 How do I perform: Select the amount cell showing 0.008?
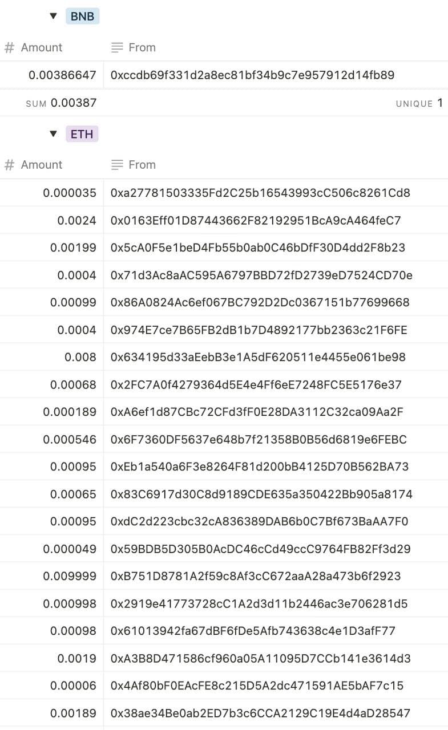click(80, 357)
